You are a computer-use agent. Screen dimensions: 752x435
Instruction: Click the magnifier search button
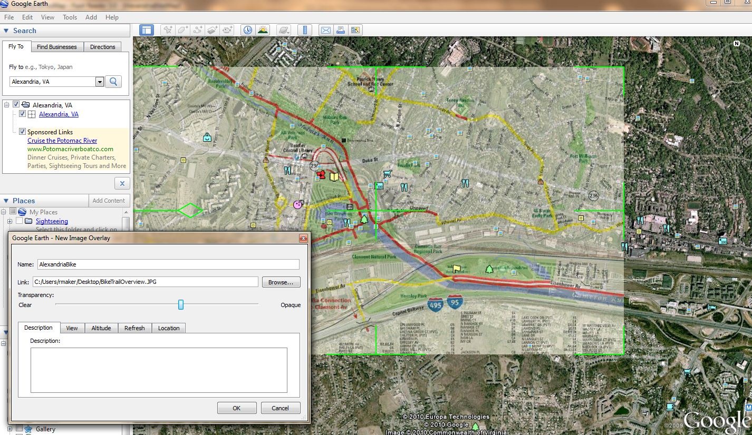pos(113,82)
